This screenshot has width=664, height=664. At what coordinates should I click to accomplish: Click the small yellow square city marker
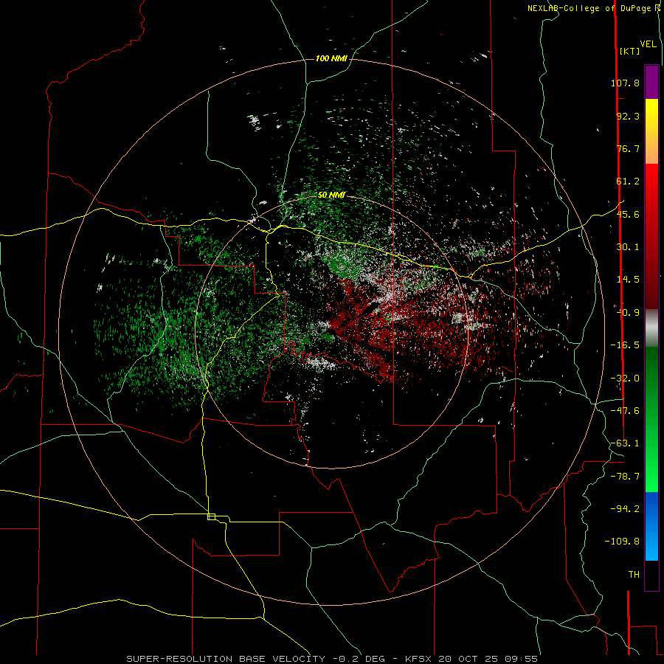(x=211, y=516)
